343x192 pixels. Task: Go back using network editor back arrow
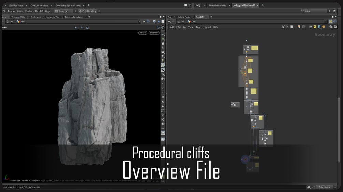[x=169, y=21]
